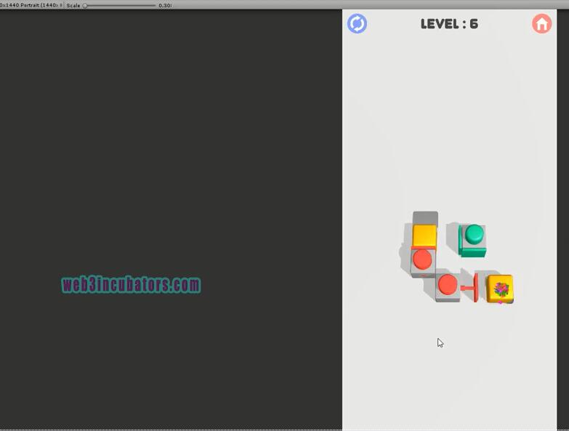Click the blue restart level icon
569x431 pixels.
(357, 24)
